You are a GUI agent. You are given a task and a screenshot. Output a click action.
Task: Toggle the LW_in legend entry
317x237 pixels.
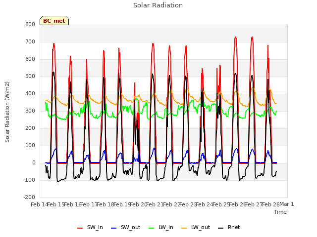(x=161, y=228)
